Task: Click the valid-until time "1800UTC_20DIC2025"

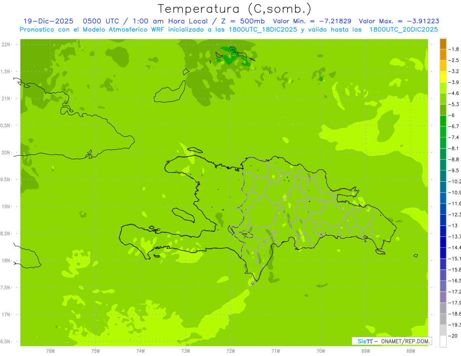Action: click(x=403, y=30)
